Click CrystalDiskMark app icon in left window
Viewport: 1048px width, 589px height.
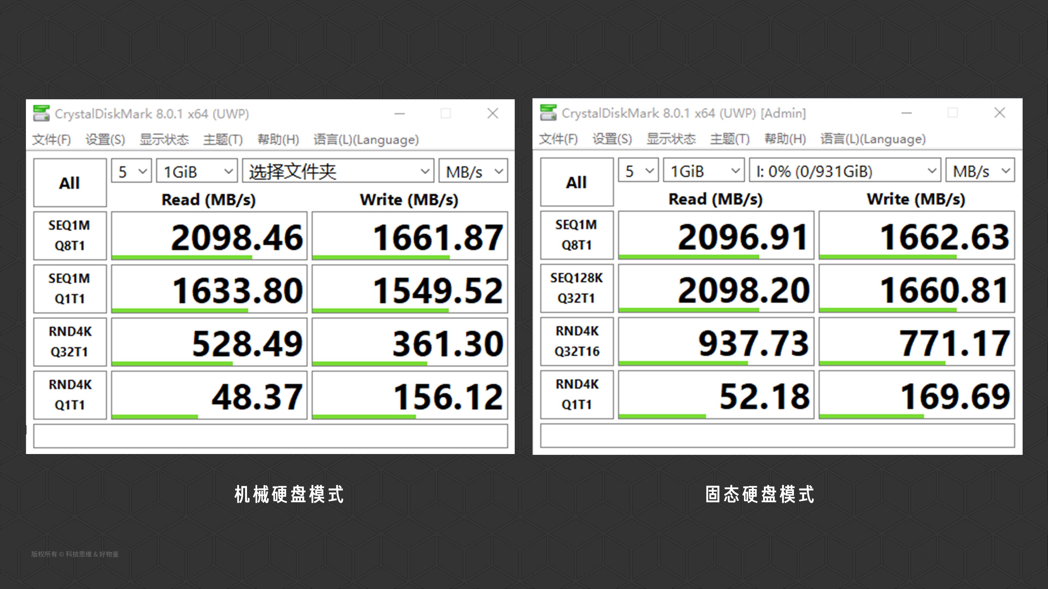tap(41, 113)
